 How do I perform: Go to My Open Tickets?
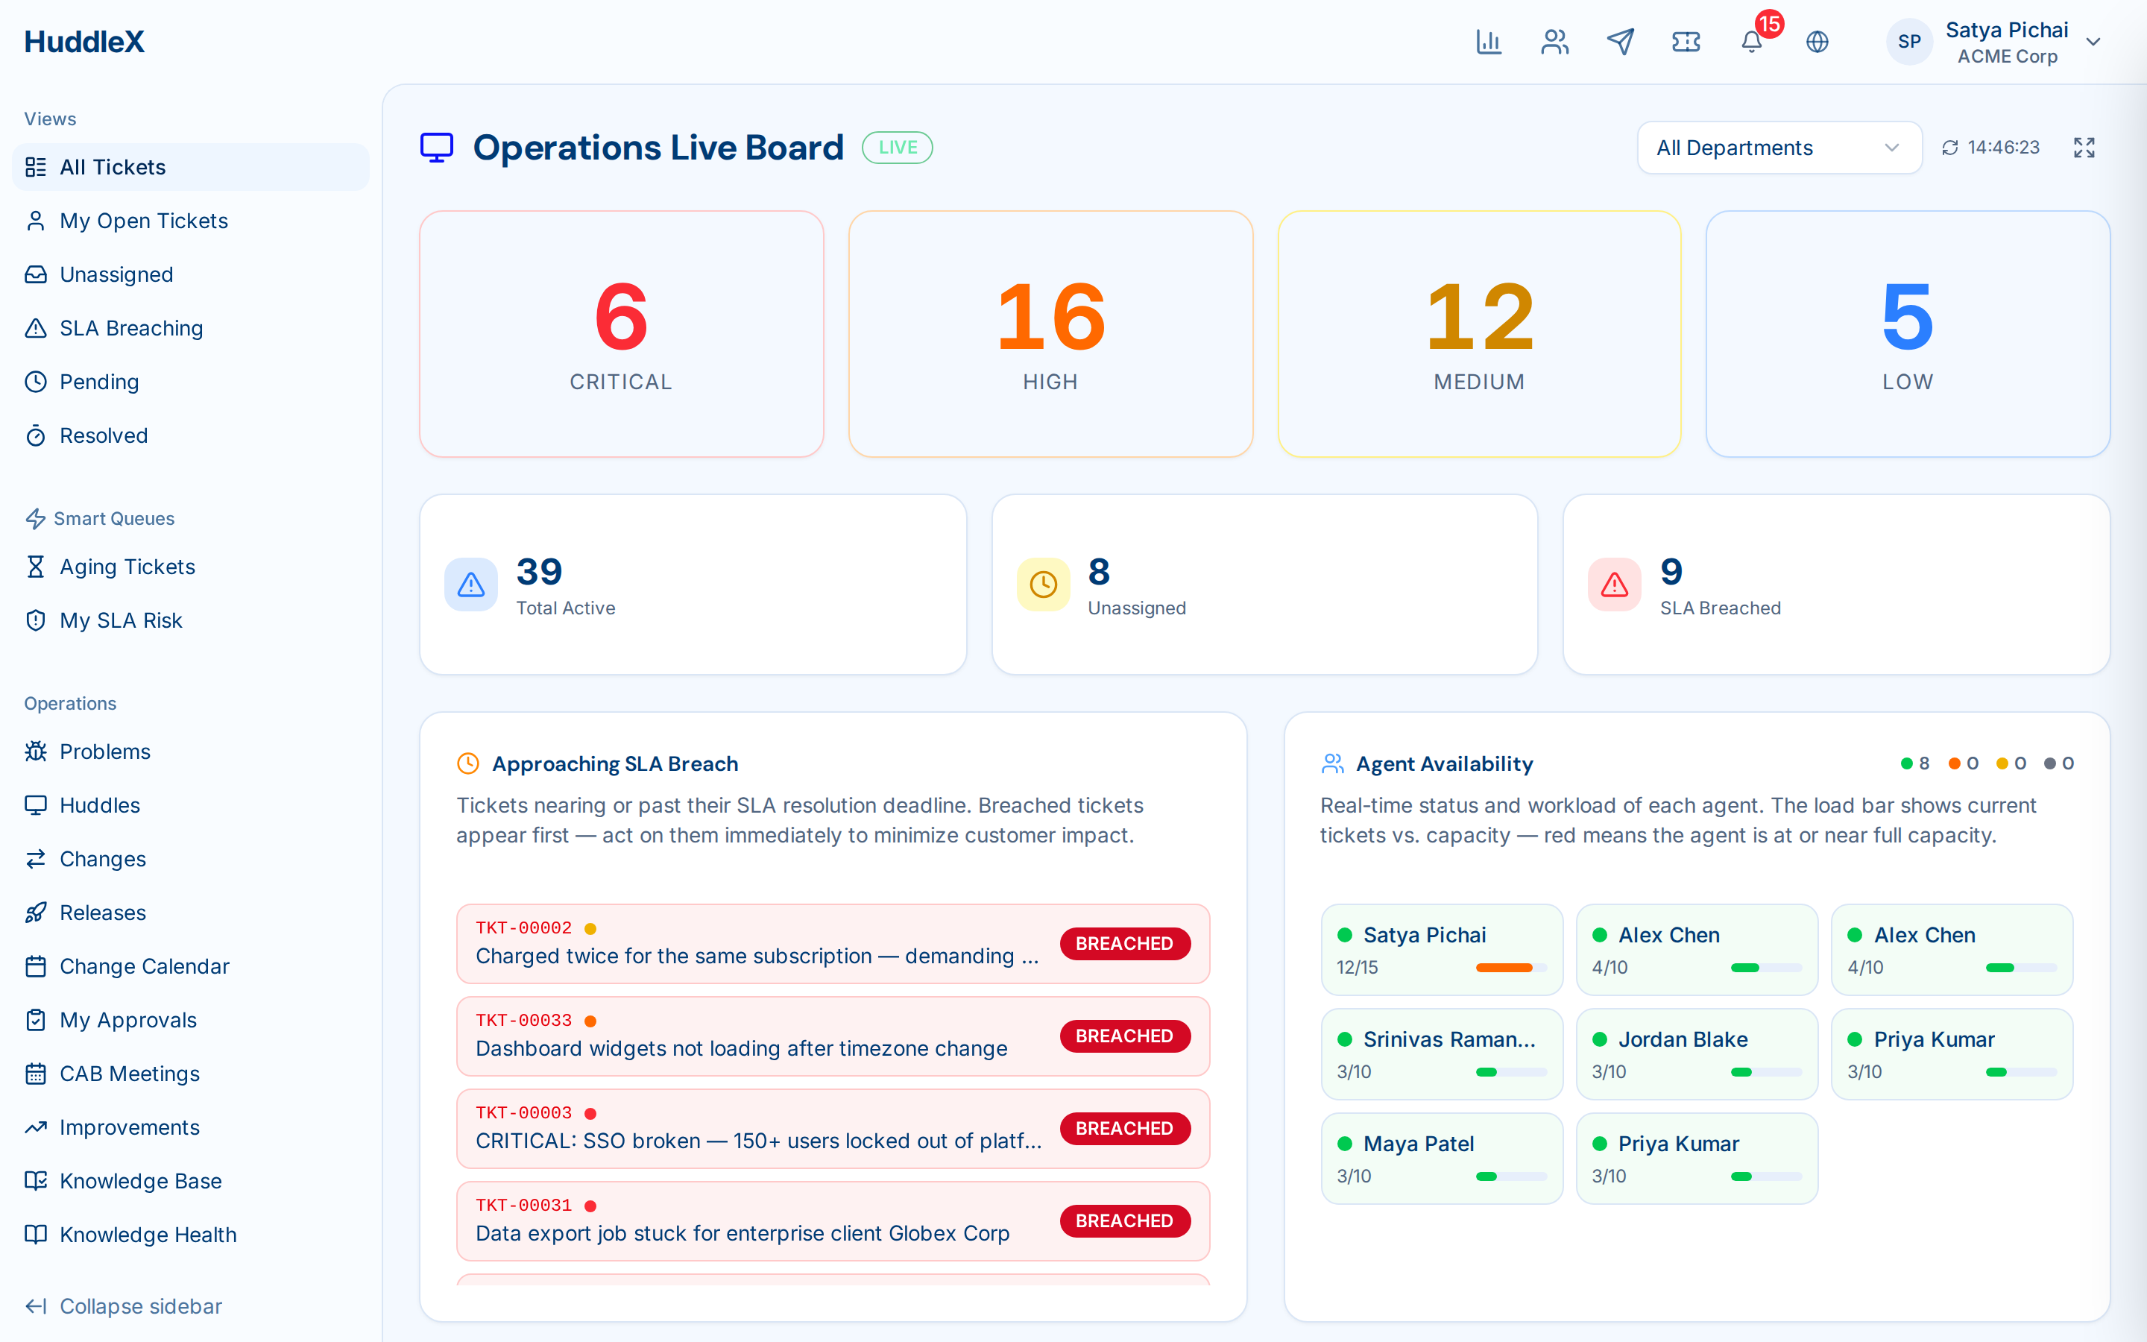[191, 221]
